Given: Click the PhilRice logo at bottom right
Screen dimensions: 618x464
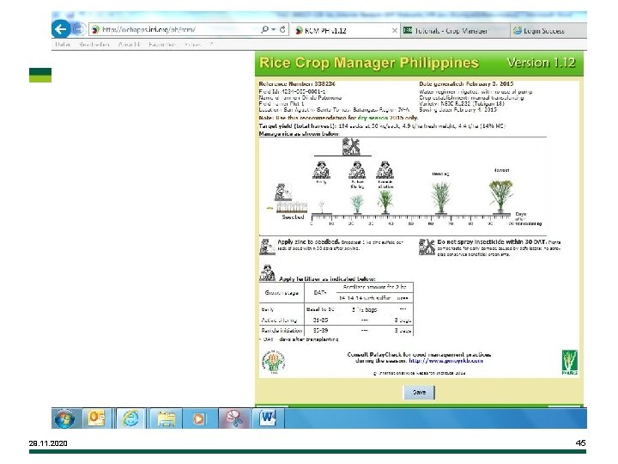Looking at the screenshot, I should coord(570,362).
